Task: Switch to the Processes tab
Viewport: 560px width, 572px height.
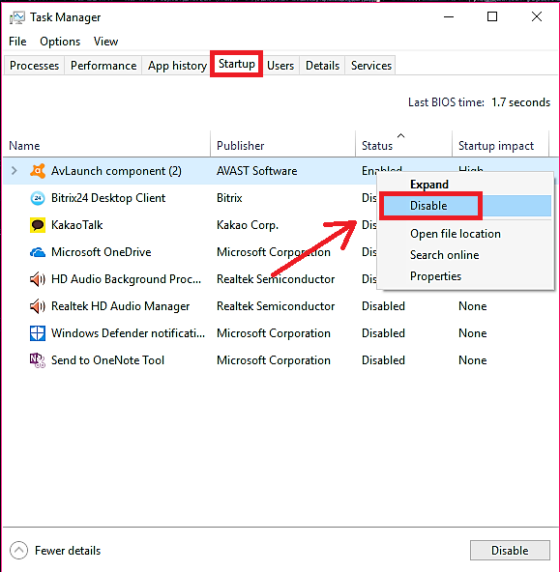Action: click(x=34, y=66)
